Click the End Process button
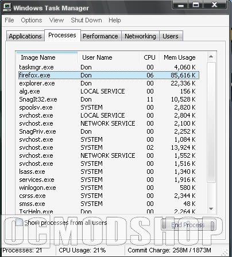The image size is (232, 257). [188, 225]
